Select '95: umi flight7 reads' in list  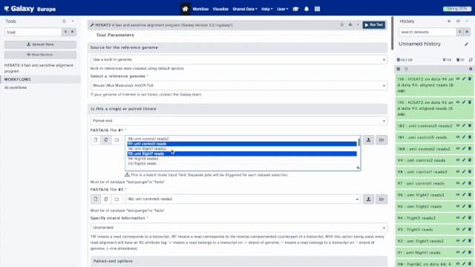click(242, 154)
